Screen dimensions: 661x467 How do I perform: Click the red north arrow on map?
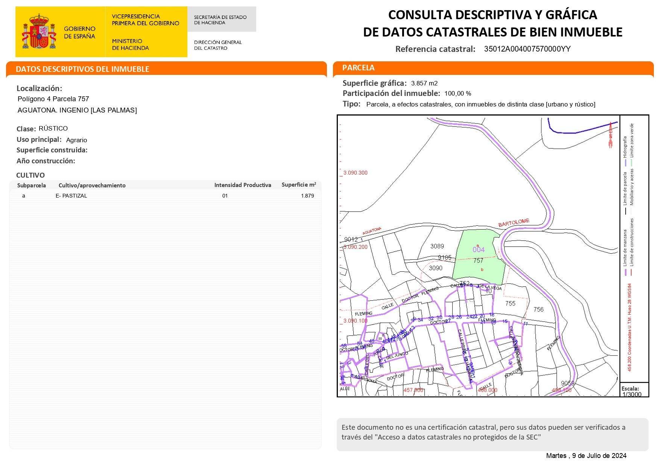click(610, 135)
